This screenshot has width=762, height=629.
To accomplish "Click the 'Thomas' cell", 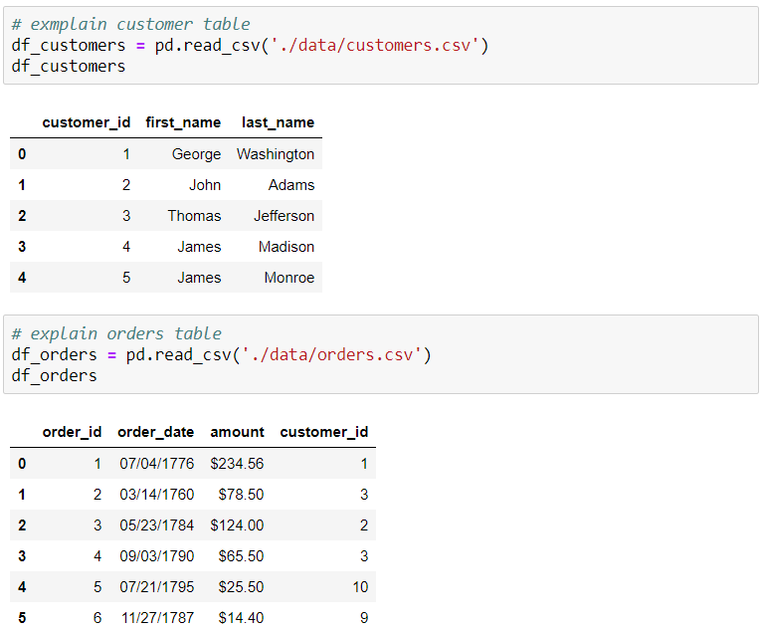I will click(194, 216).
